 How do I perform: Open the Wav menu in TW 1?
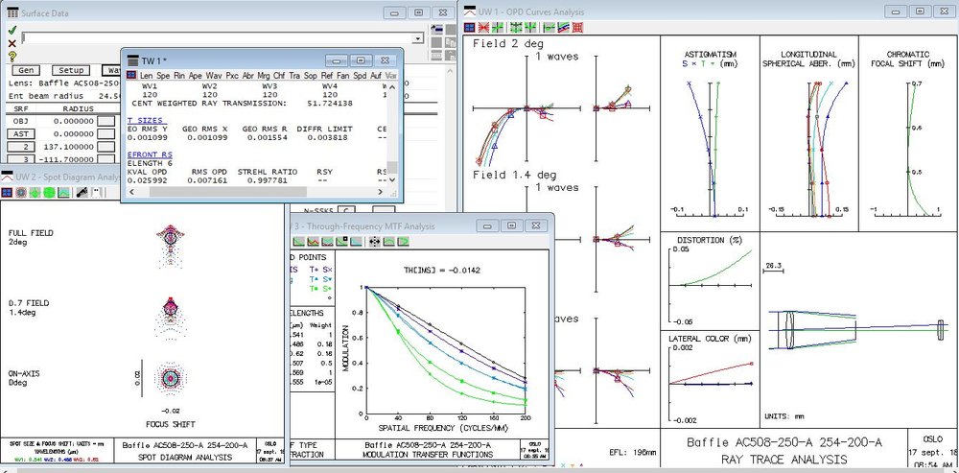[214, 75]
